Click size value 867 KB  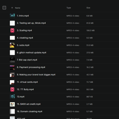(90, 97)
